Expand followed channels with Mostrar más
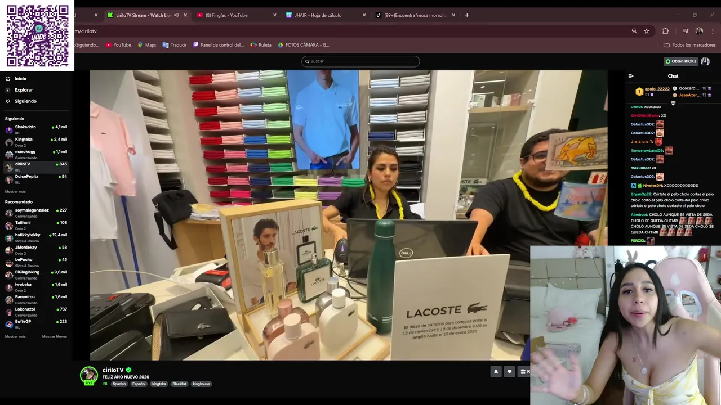The image size is (721, 405). tap(15, 191)
